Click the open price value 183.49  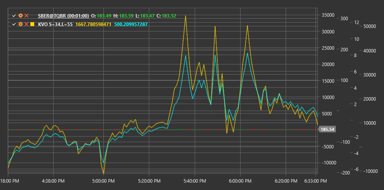[x=104, y=16]
